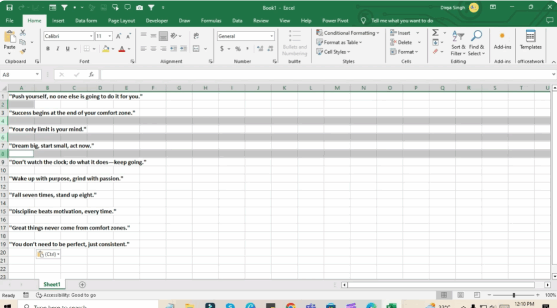Click the AutoSum sigma icon
The image size is (557, 308).
pos(435,33)
